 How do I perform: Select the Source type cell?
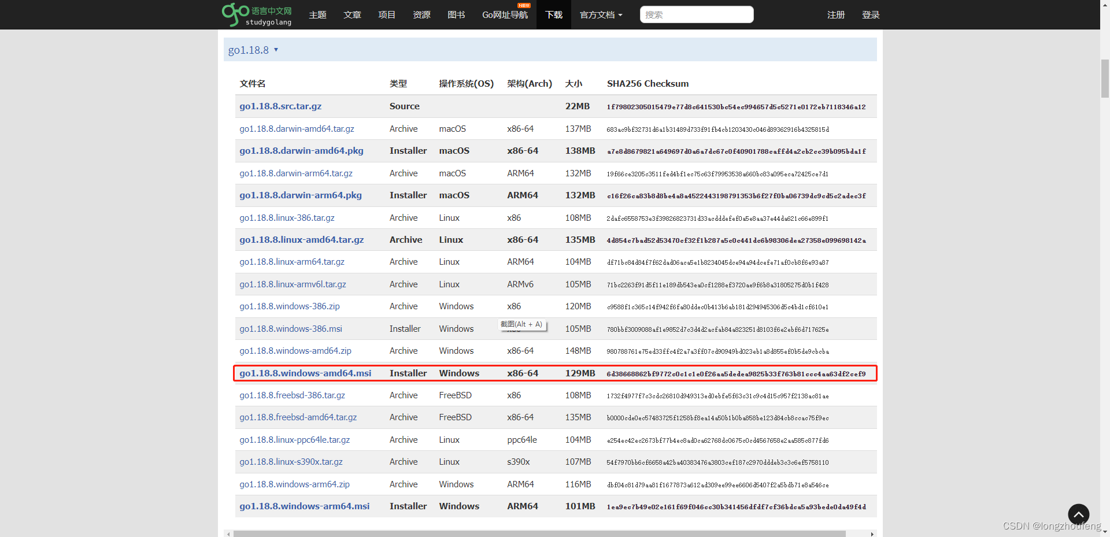[405, 106]
